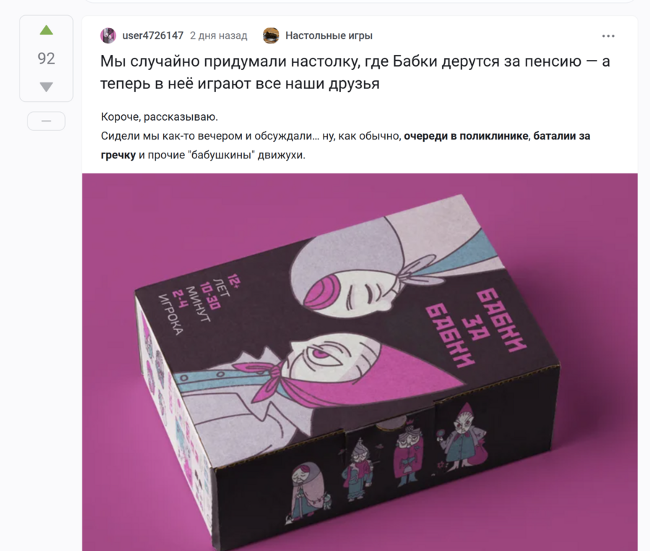650x551 pixels.
Task: Open the post title about Бабки настолку
Action: tap(355, 72)
